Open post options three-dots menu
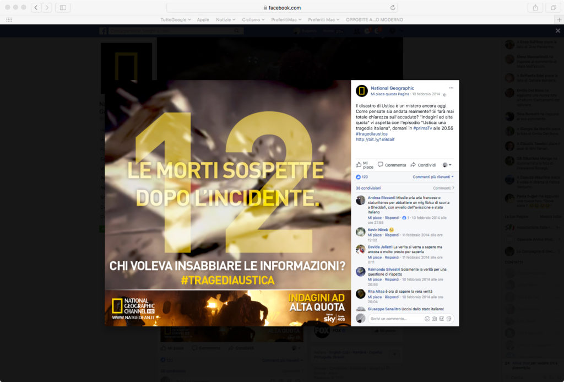This screenshot has height=382, width=564. coord(451,88)
